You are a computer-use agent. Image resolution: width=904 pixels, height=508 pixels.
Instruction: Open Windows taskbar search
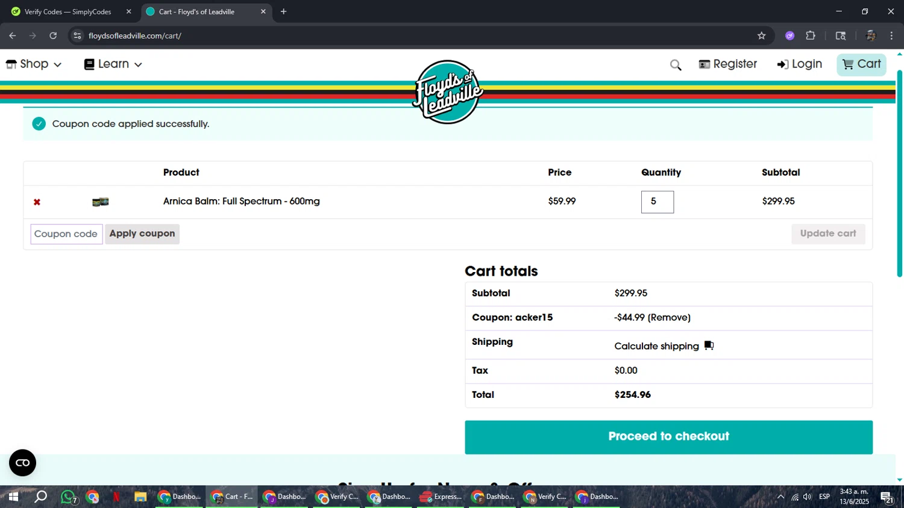coord(40,497)
